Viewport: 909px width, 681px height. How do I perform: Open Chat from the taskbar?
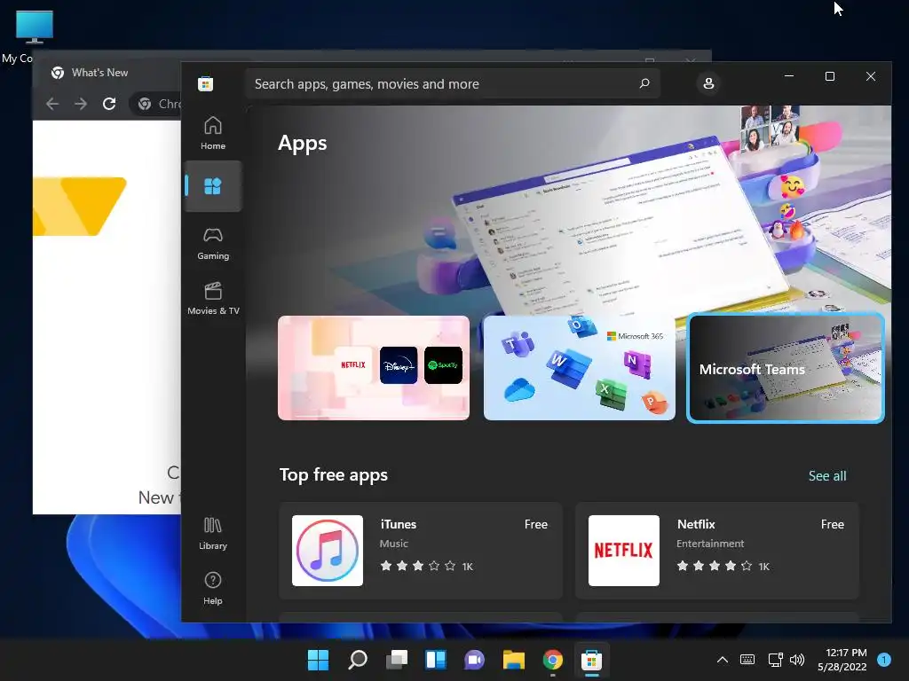474,660
